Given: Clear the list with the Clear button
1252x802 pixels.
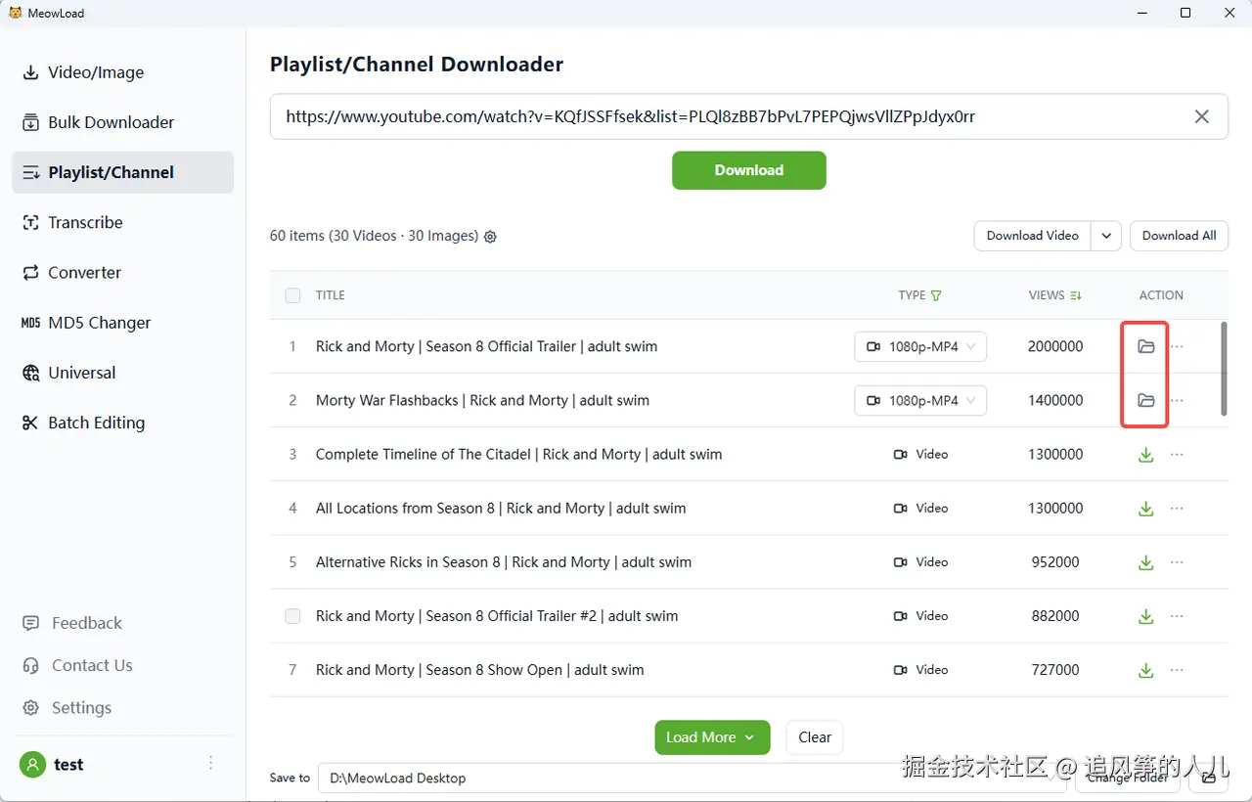Looking at the screenshot, I should click(815, 737).
